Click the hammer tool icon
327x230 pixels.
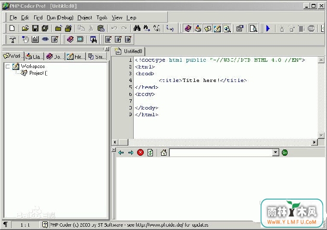coord(13,39)
